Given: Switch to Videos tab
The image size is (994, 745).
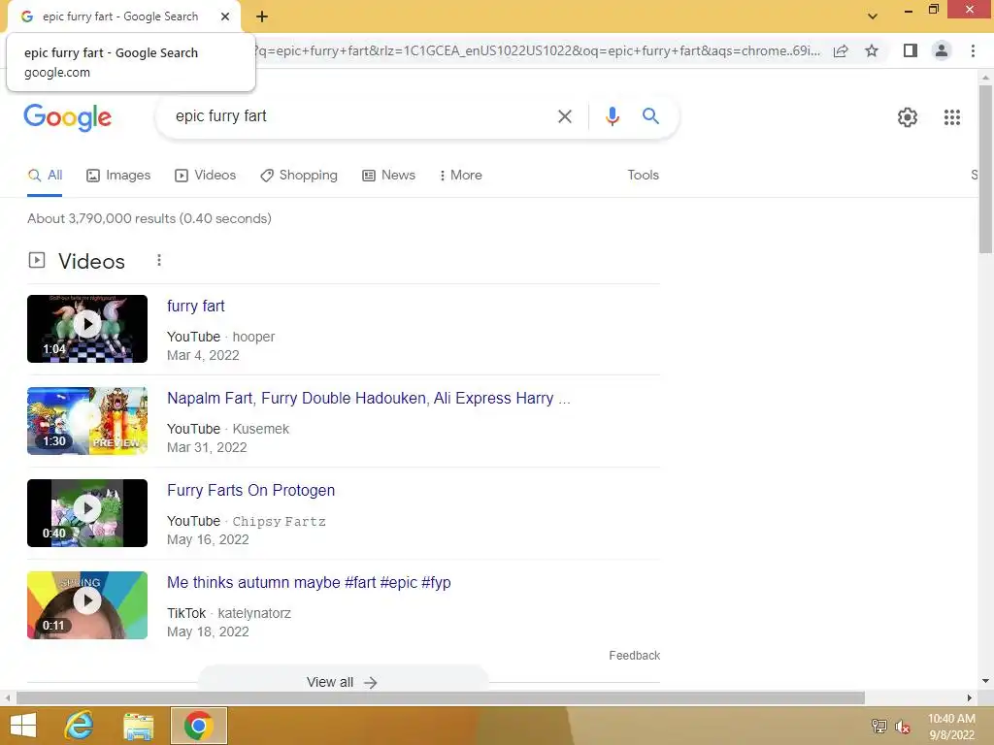Looking at the screenshot, I should coord(206,176).
